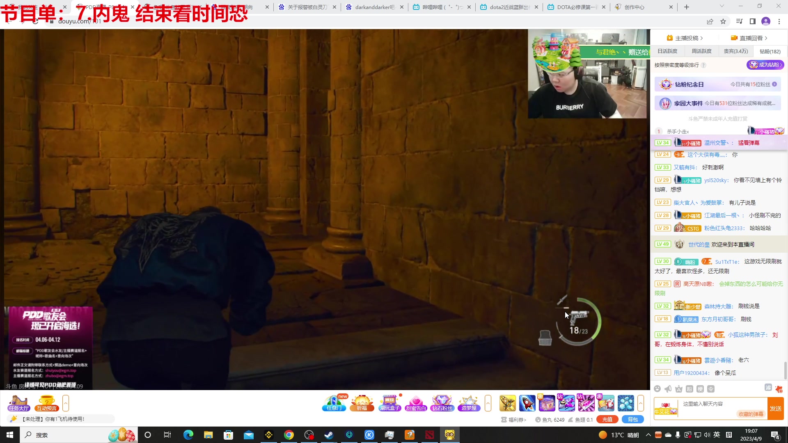Open the Chrome three-dot menu
This screenshot has width=788, height=443.
pos(779,21)
